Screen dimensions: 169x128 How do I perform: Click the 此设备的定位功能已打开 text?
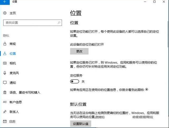click(87, 44)
